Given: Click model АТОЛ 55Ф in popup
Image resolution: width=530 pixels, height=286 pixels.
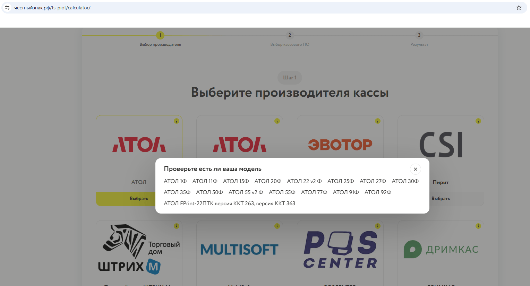Looking at the screenshot, I should point(282,192).
